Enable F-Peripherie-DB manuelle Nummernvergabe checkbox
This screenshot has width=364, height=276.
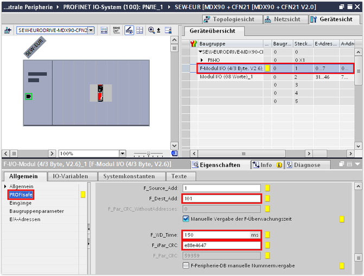[186, 266]
